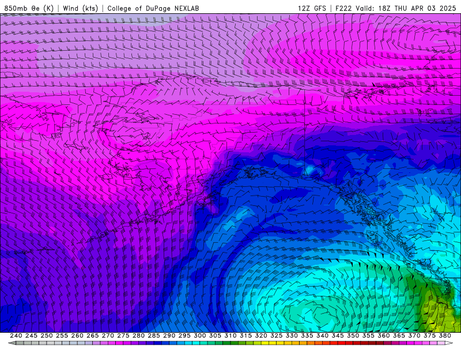Select the 305 legend value
Image resolution: width=461 pixels, height=346 pixels.
coord(215,336)
